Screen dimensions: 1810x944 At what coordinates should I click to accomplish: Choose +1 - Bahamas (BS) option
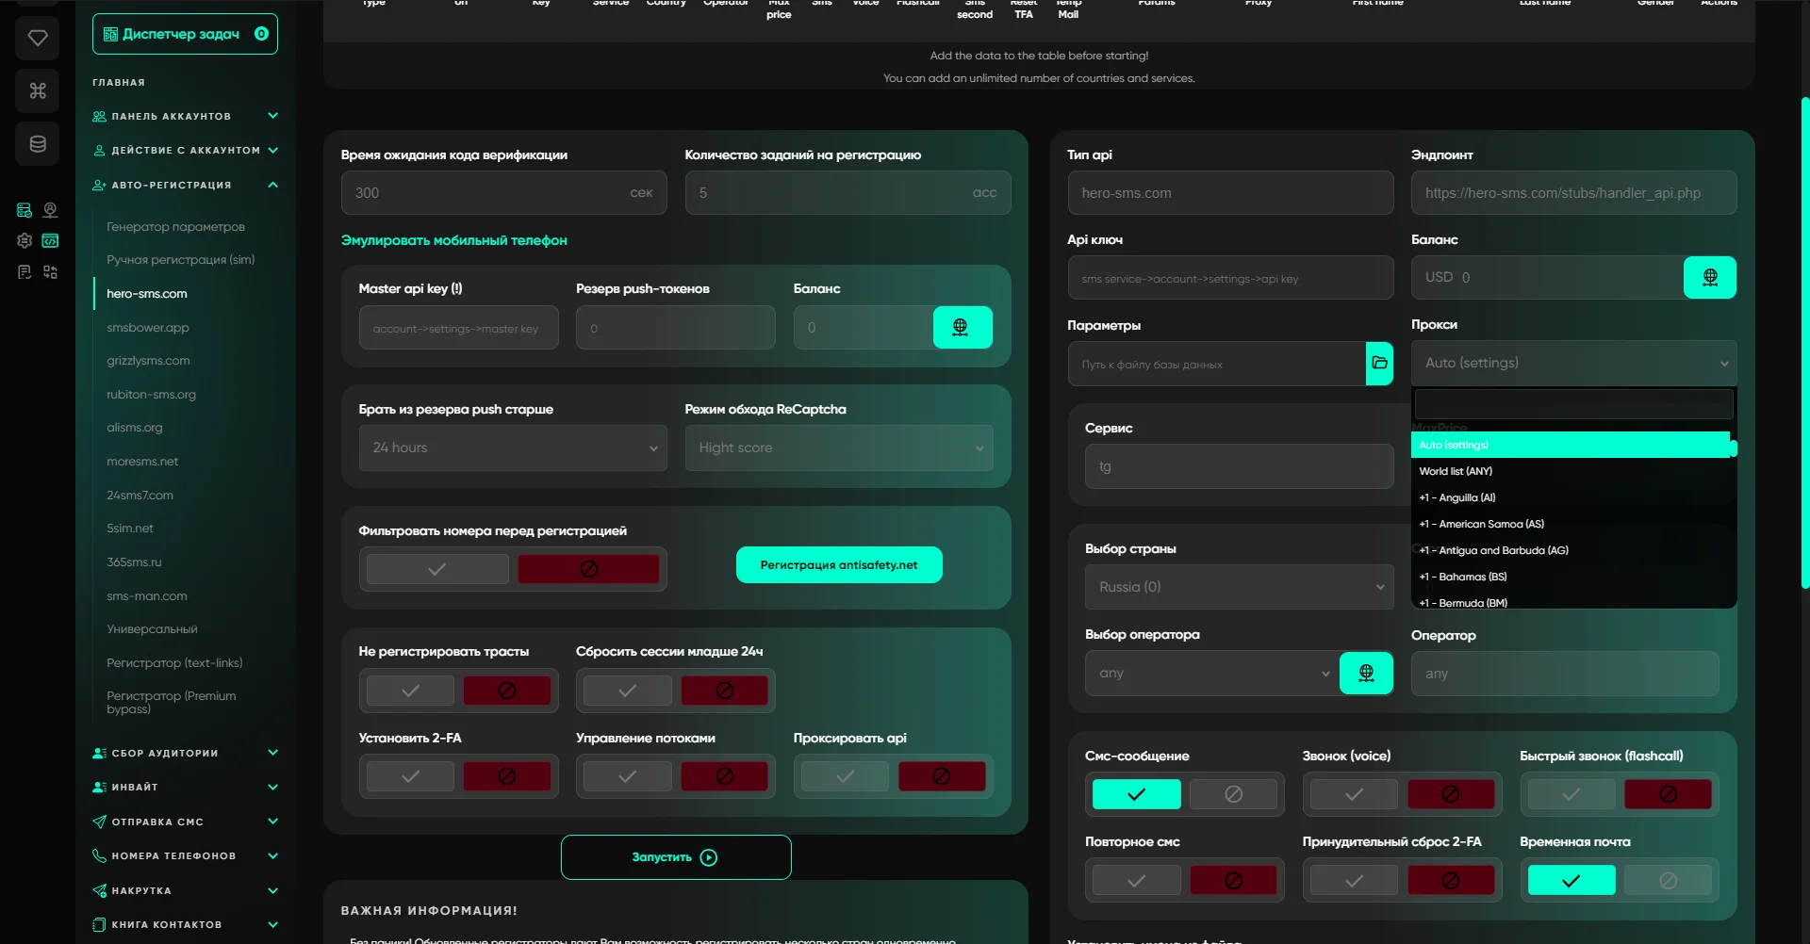click(x=1571, y=577)
